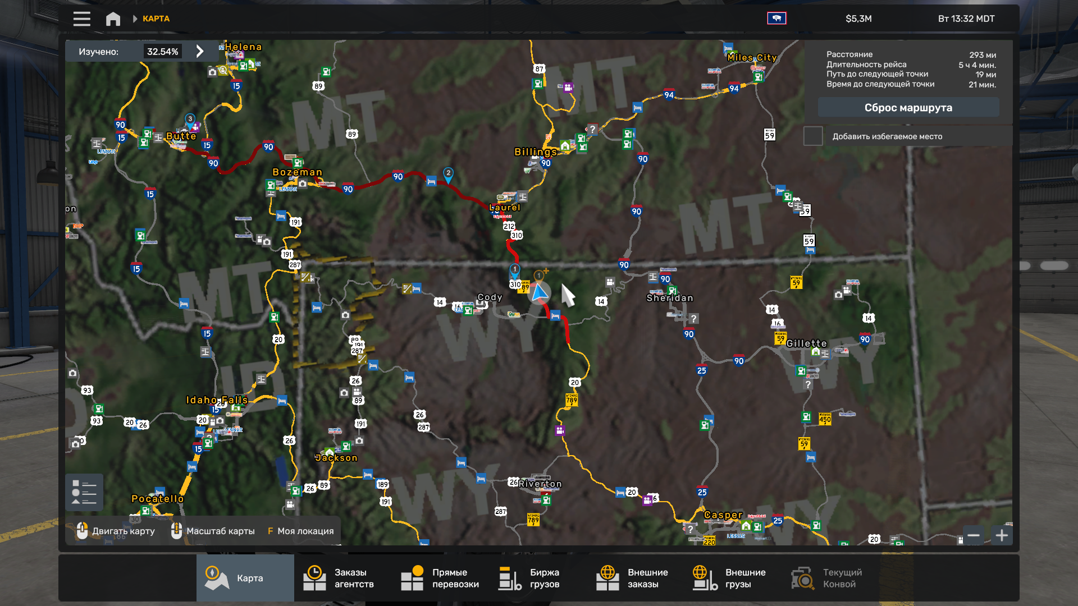Viewport: 1078px width, 606px height.
Task: Click the gas station icon on route 89
Action: click(x=326, y=71)
